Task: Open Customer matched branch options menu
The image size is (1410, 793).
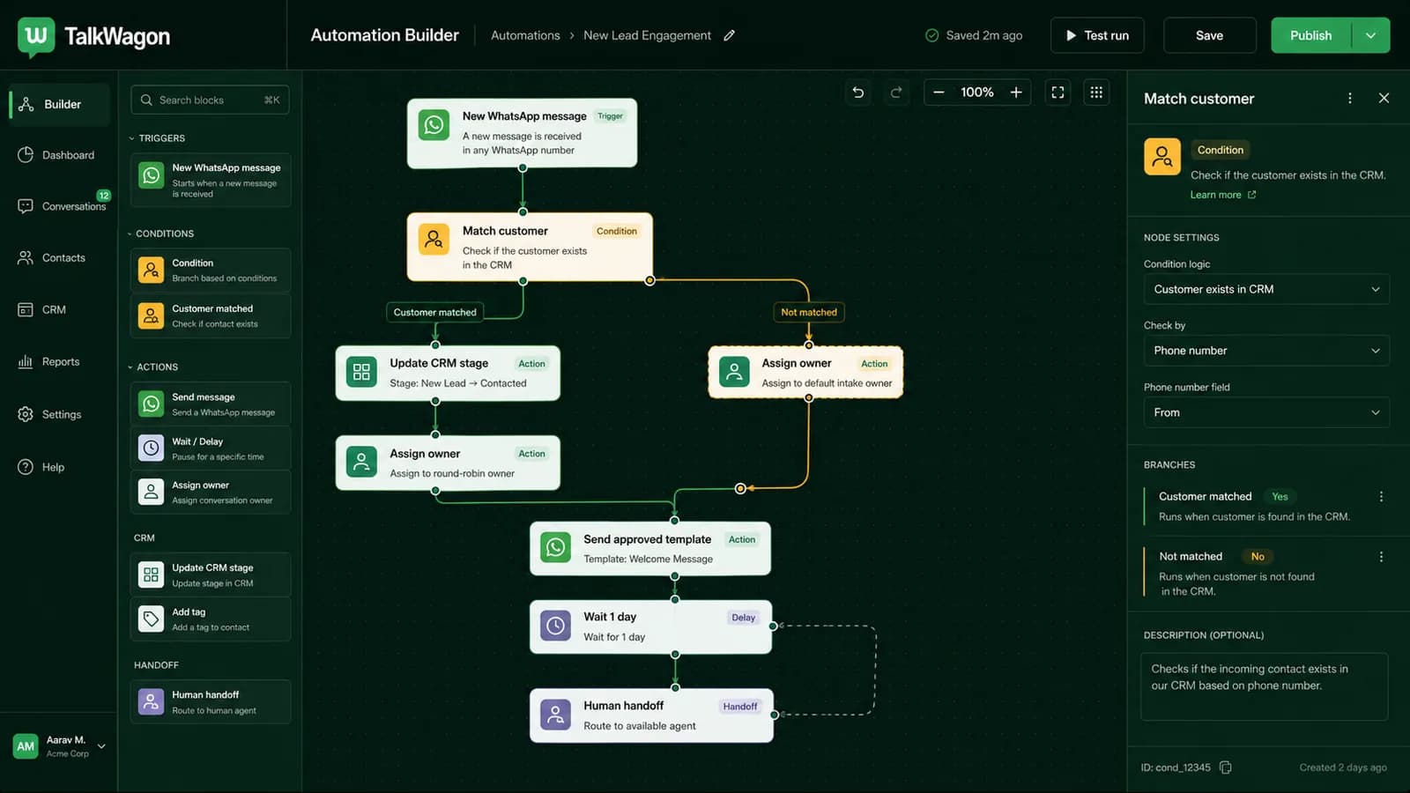Action: [1381, 497]
